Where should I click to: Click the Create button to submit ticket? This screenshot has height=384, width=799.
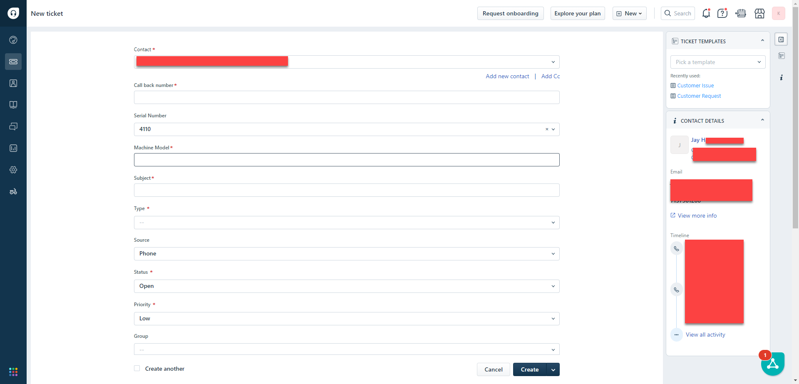[x=529, y=369]
